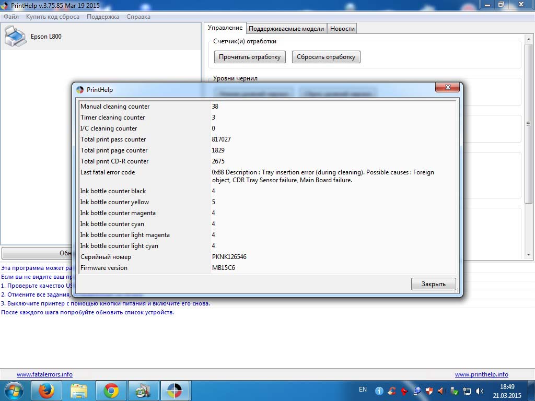Open the network connection tray icon
Viewport: 535px width, 401px height.
point(467,391)
